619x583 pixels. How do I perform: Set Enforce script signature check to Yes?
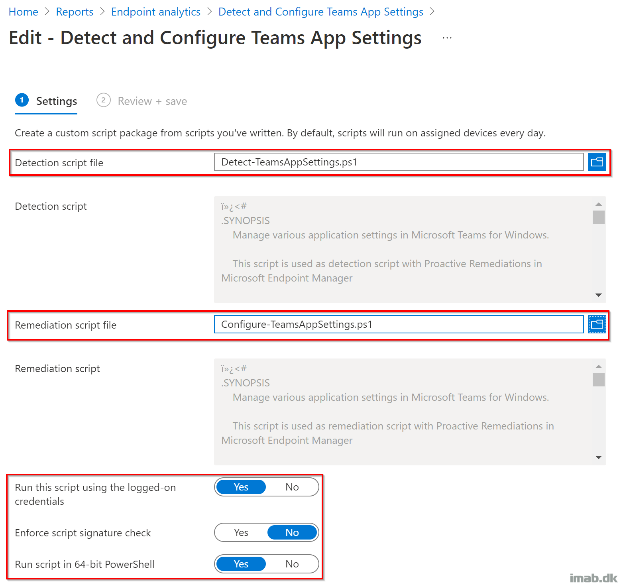(241, 532)
